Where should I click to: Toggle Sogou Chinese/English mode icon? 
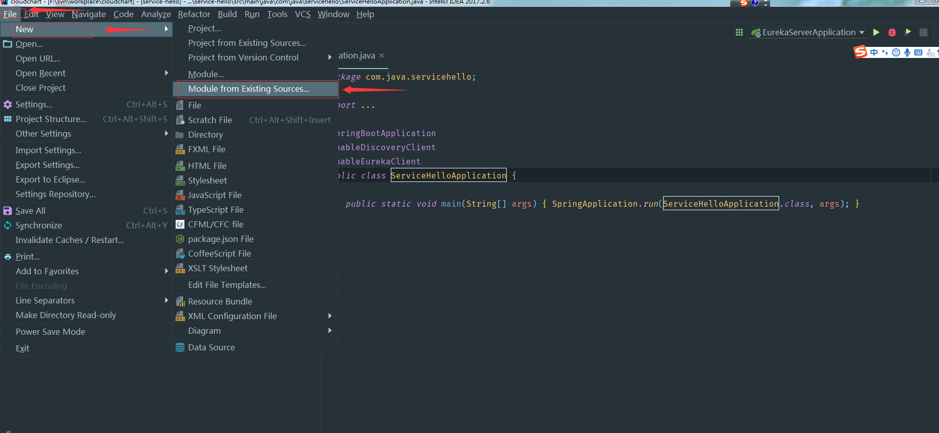tap(874, 52)
